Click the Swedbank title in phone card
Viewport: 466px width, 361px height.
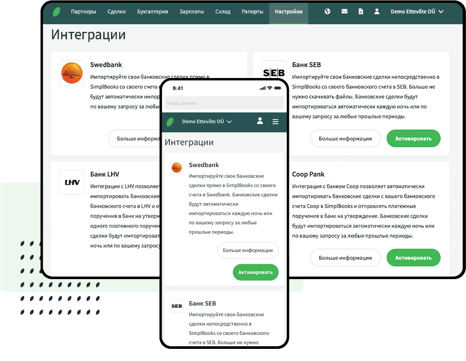204,165
